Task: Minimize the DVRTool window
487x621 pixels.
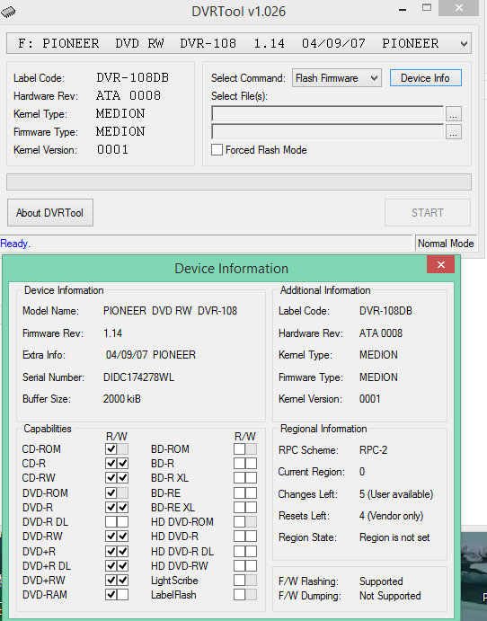Action: [x=403, y=10]
